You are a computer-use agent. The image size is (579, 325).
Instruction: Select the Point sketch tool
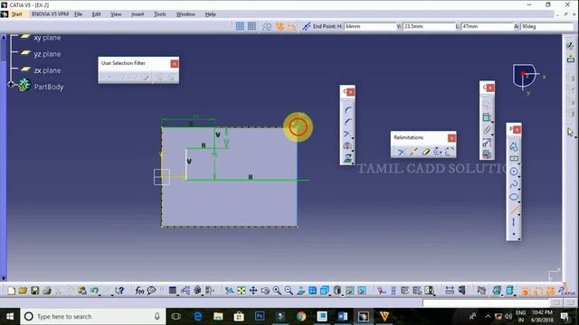pyautogui.click(x=514, y=234)
